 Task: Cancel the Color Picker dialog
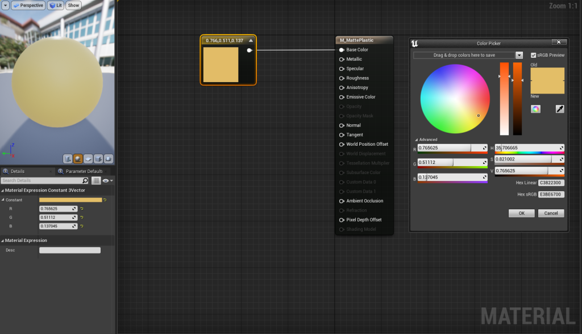coord(551,213)
